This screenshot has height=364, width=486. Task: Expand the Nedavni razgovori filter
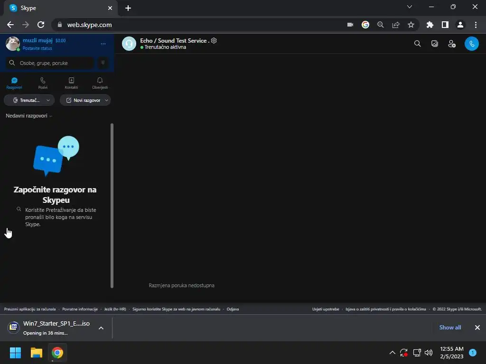[29, 116]
